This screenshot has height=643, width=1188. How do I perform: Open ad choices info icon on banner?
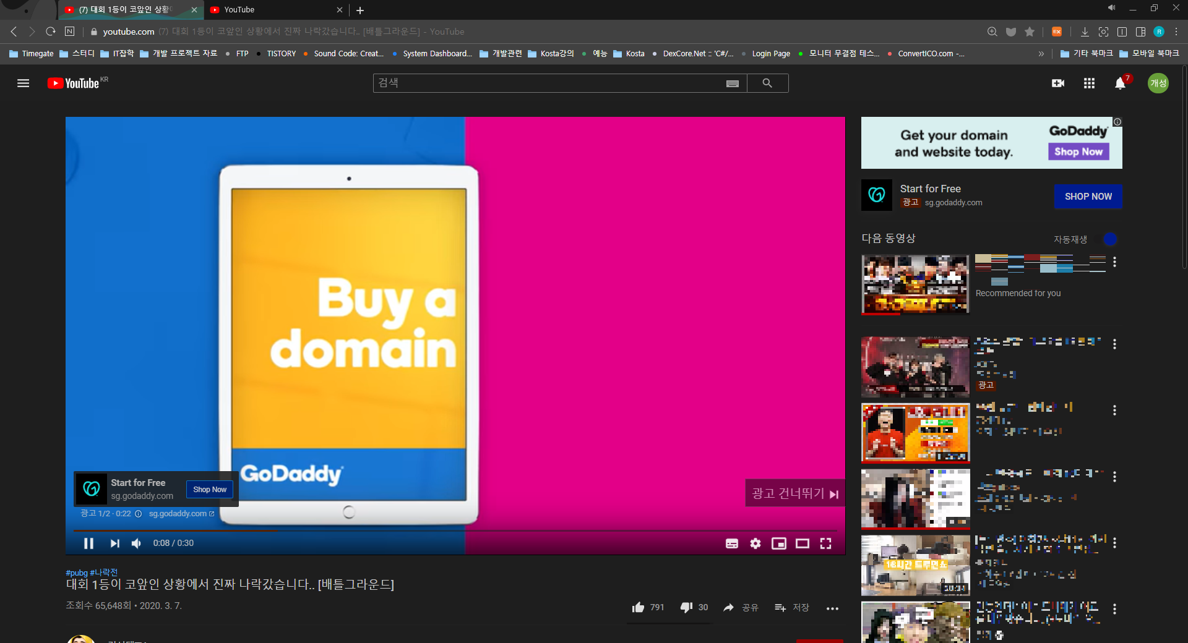[x=1117, y=122]
